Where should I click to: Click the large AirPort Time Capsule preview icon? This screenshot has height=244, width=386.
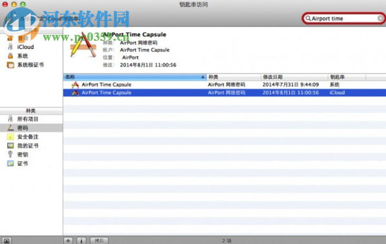[83, 45]
